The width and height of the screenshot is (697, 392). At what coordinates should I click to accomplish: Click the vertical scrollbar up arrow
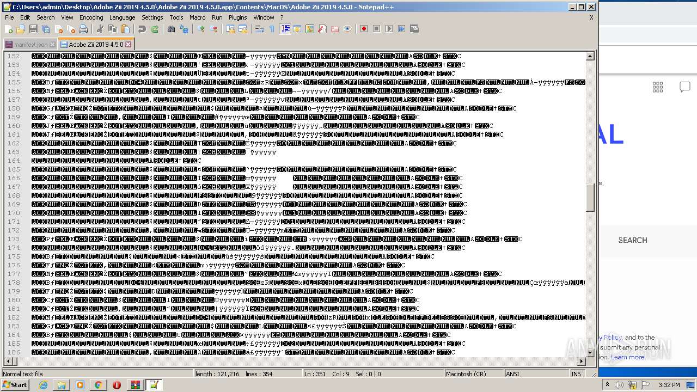tap(590, 56)
